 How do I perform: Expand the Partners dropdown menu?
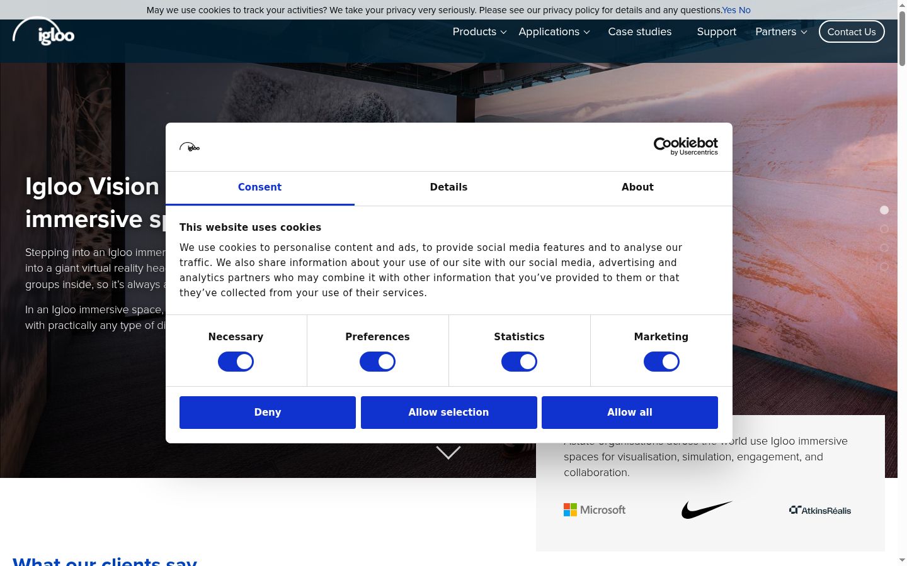(x=781, y=31)
